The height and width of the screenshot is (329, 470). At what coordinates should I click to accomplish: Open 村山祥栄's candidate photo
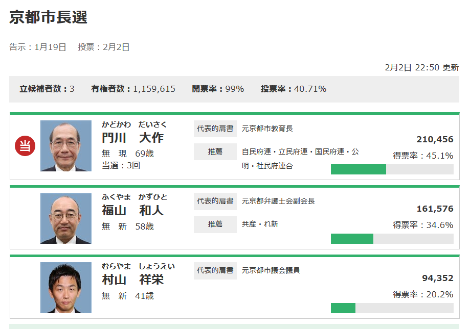[x=66, y=288]
